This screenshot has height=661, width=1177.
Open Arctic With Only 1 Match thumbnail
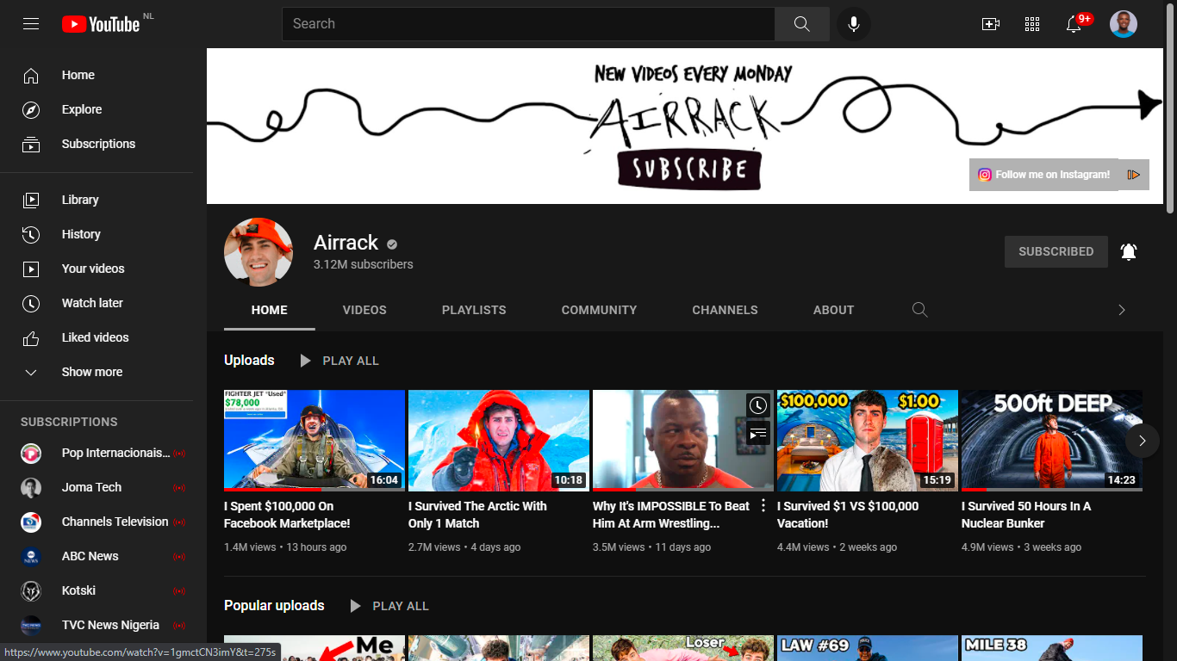(499, 441)
